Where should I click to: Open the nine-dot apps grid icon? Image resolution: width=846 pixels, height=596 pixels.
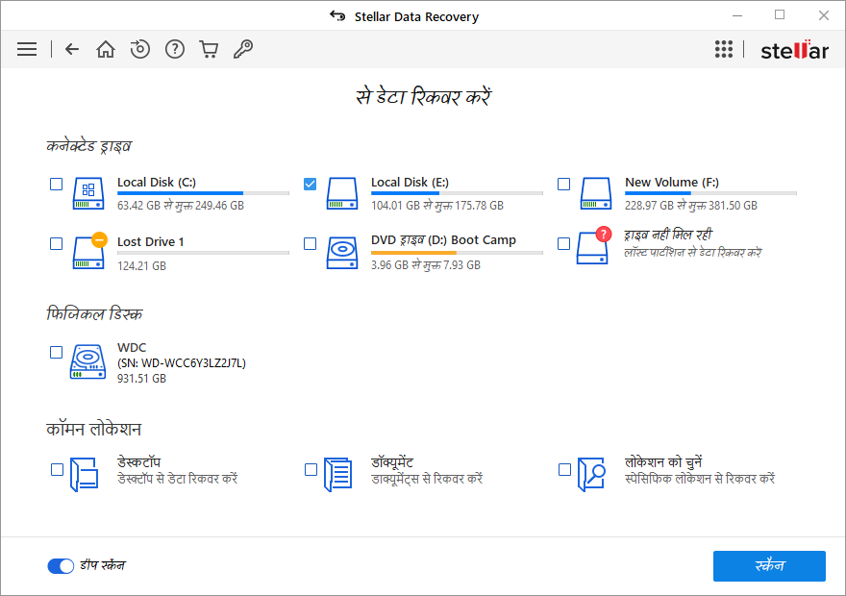tap(724, 49)
